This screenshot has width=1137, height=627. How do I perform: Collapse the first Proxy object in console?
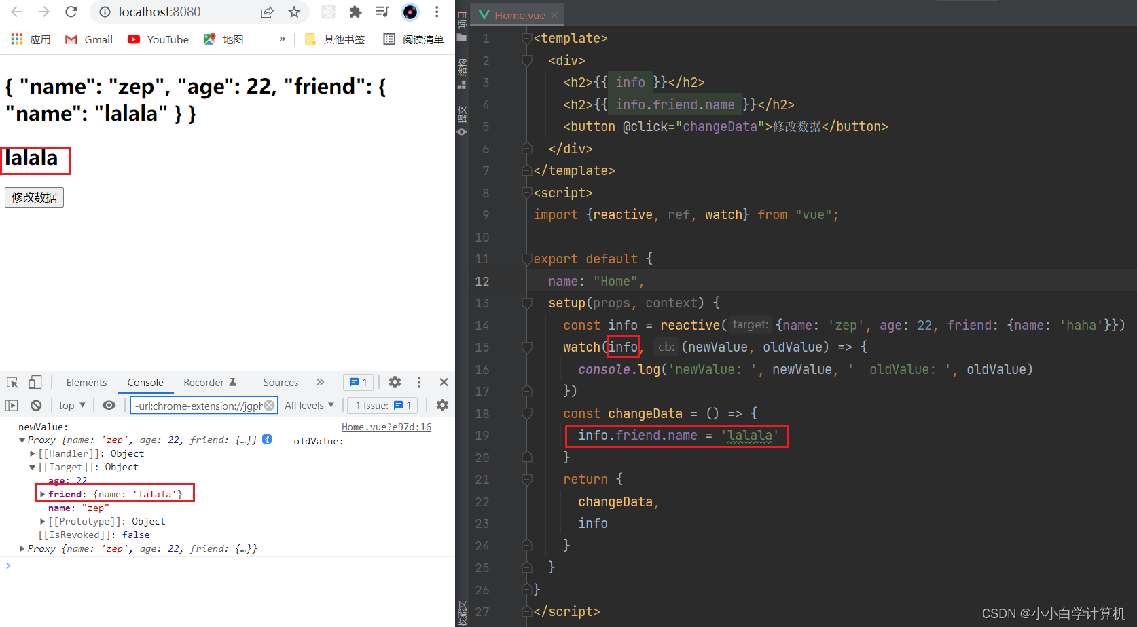click(22, 440)
